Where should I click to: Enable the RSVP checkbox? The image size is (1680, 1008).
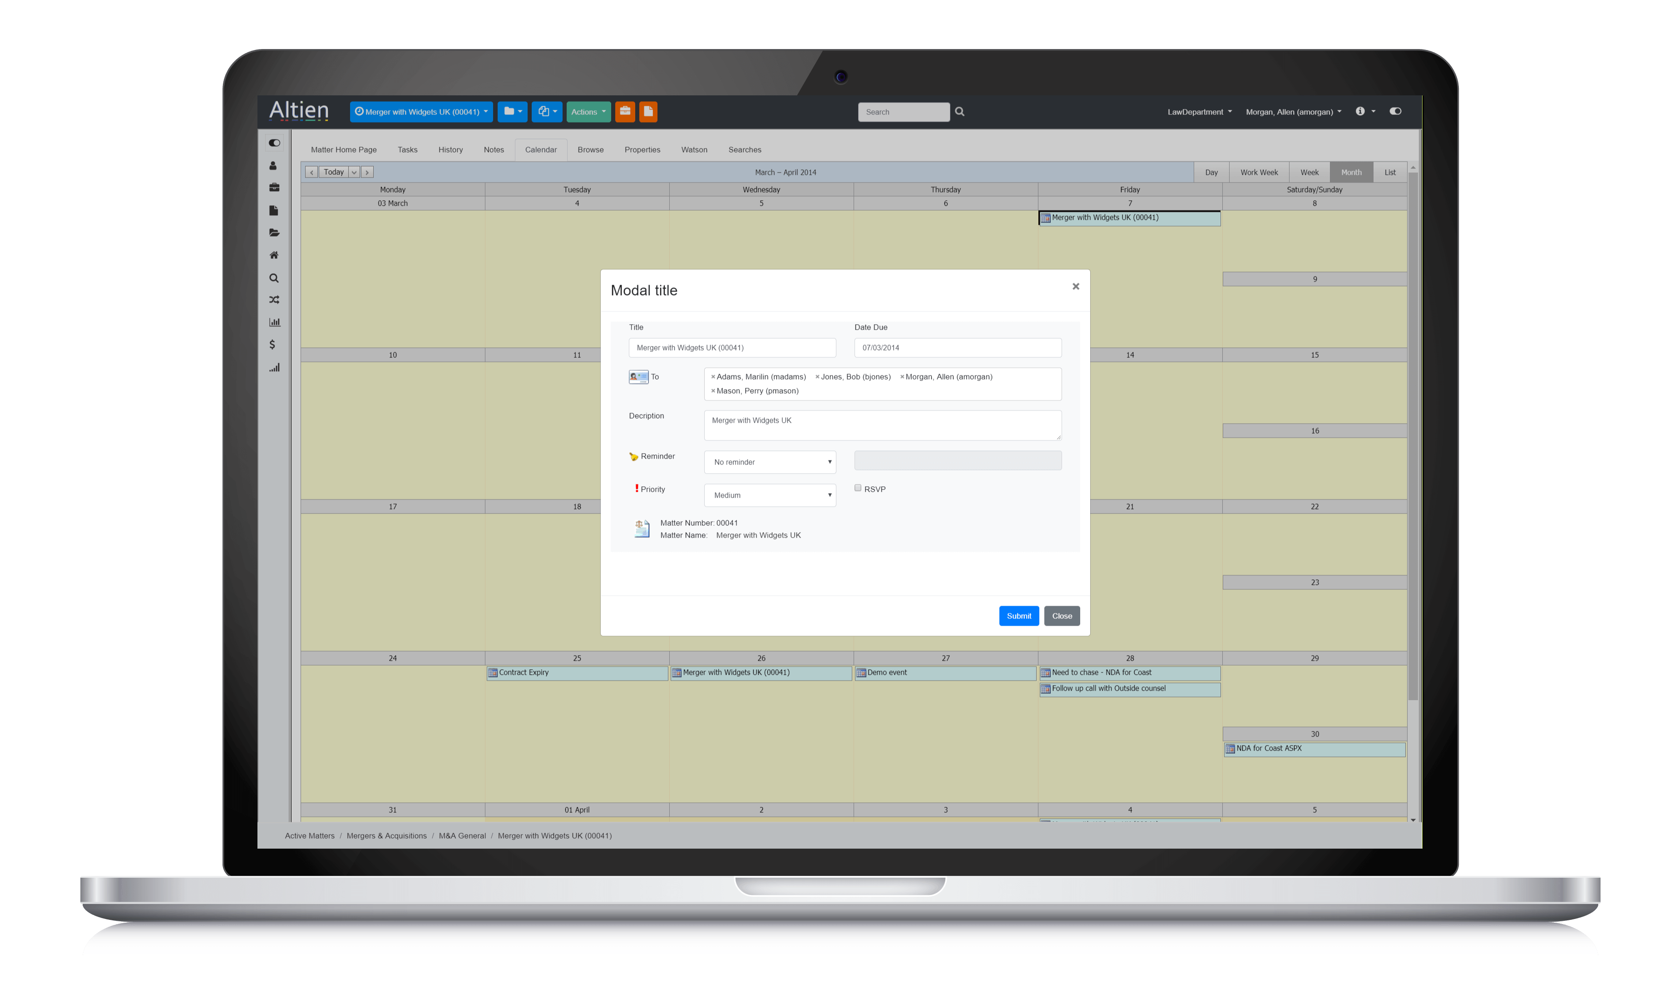858,488
